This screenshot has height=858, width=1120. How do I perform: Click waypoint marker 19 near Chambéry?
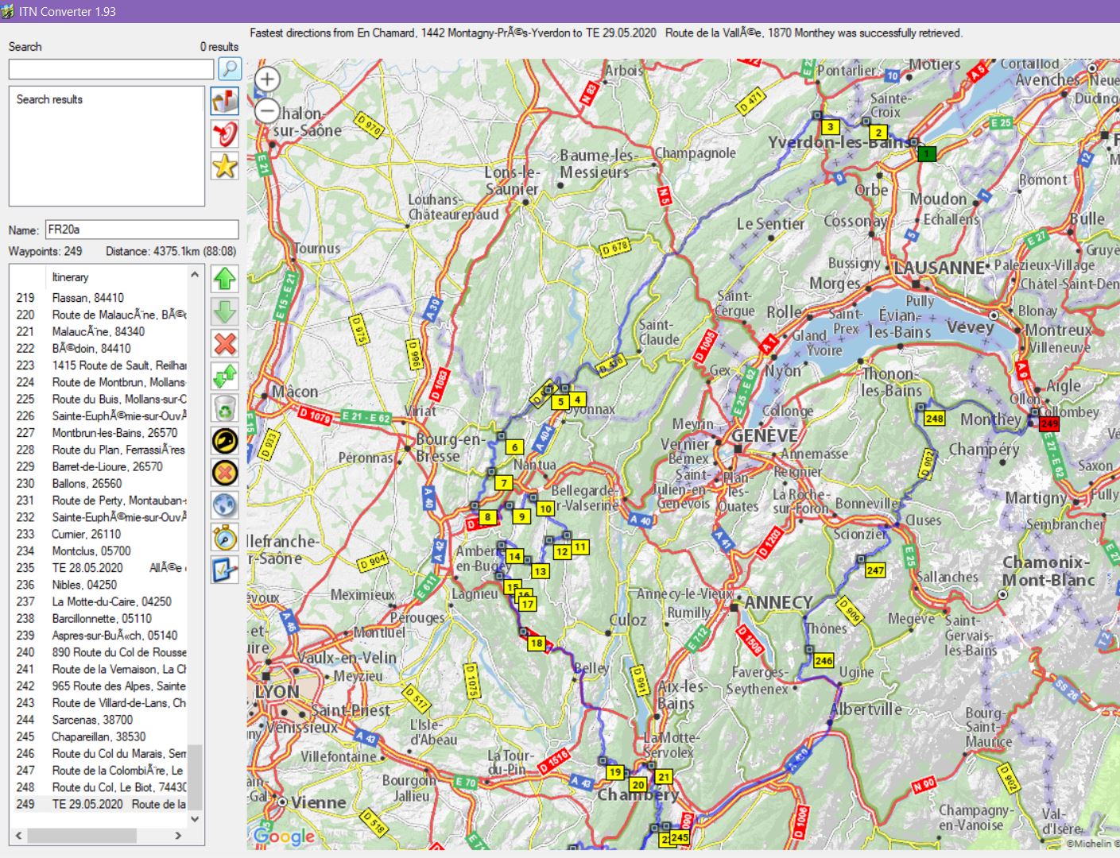point(615,771)
